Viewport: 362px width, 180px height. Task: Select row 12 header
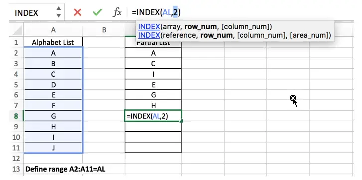coord(16,158)
